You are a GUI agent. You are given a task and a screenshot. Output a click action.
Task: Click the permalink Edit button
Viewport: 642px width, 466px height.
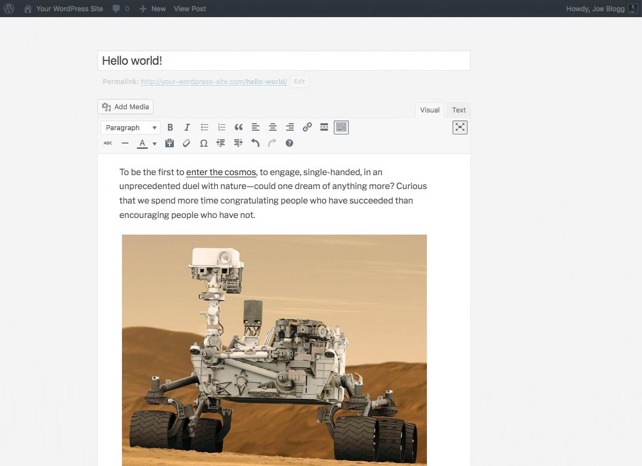tap(300, 82)
